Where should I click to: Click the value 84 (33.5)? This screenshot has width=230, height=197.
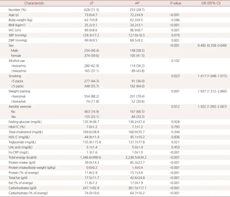tap(138, 117)
